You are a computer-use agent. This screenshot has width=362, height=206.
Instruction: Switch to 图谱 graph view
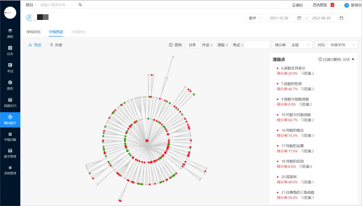point(35,45)
